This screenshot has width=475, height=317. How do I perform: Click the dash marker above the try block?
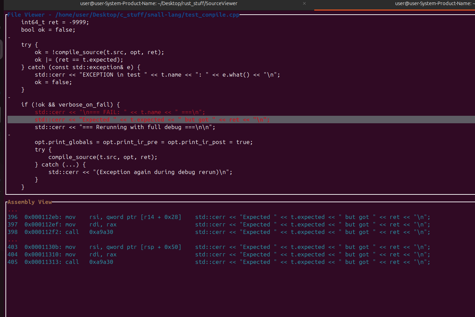click(x=9, y=37)
